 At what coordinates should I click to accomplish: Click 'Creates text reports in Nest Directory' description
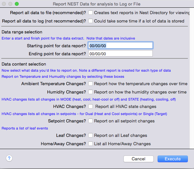pyautogui.click(x=142, y=13)
